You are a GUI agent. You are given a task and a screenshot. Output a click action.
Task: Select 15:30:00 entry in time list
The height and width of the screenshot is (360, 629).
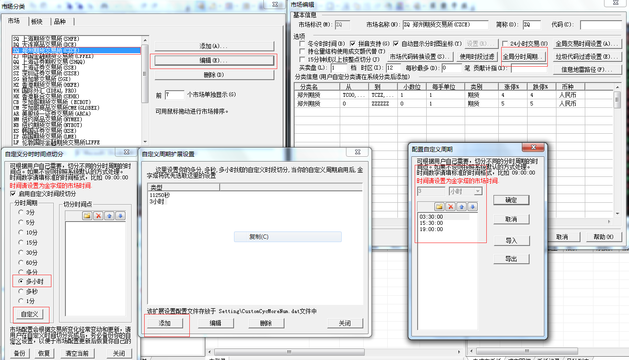click(x=431, y=223)
